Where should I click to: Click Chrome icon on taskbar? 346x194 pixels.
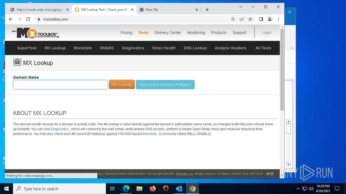[x=192, y=189]
